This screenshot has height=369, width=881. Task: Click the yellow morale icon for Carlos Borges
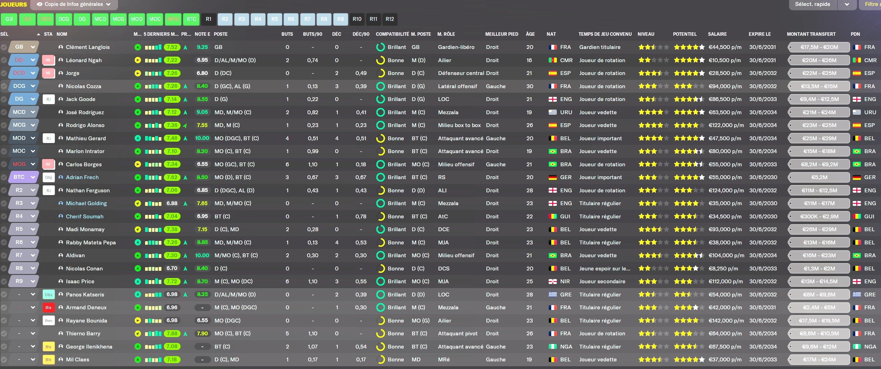tap(138, 165)
